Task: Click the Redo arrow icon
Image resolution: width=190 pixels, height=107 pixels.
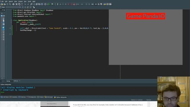Action: point(28,4)
